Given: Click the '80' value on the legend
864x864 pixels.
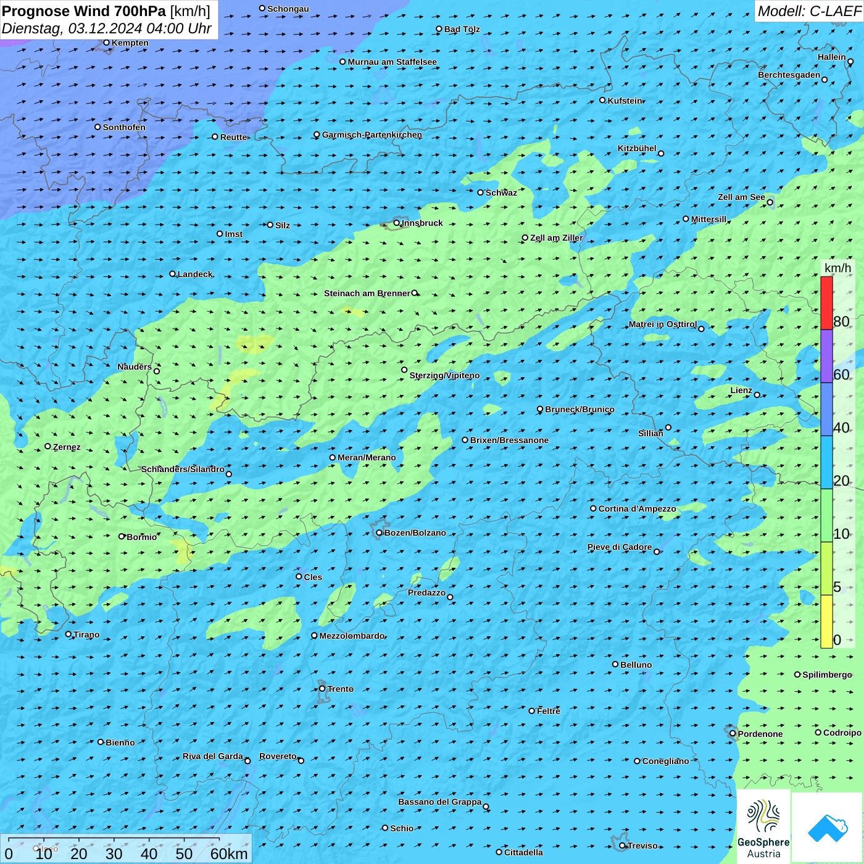Looking at the screenshot, I should [841, 322].
